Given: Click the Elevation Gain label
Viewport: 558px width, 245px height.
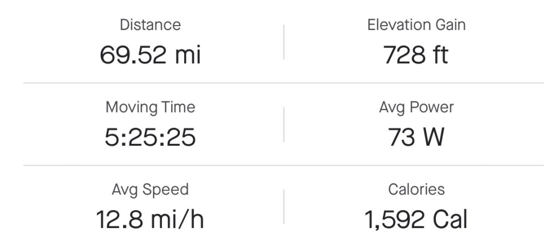Looking at the screenshot, I should point(416,25).
